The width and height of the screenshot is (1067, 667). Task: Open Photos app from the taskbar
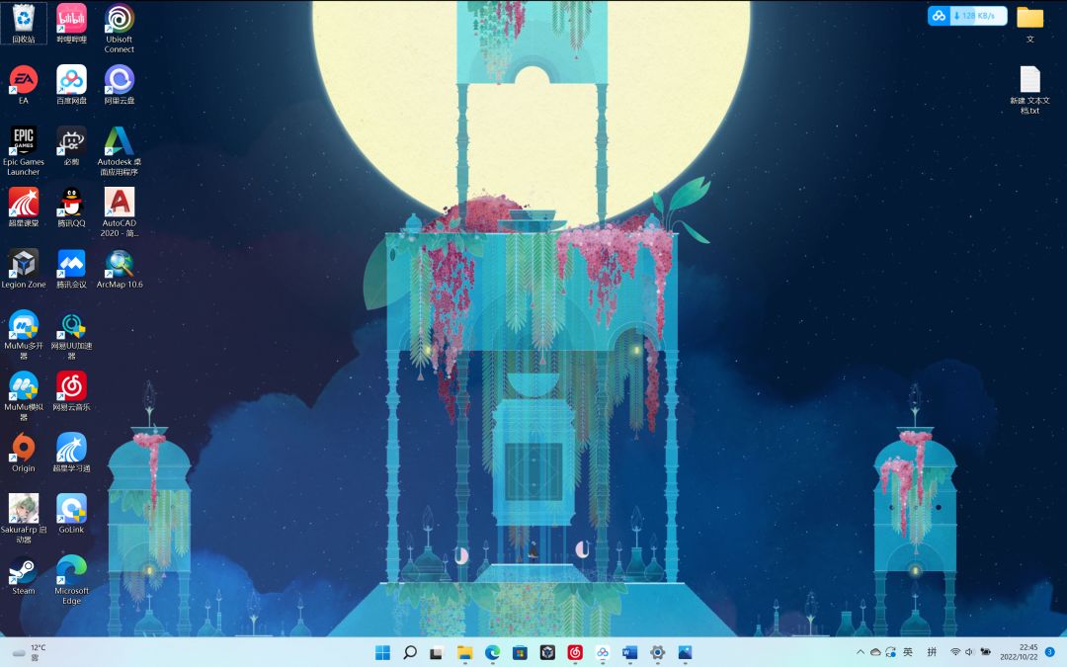coord(686,653)
